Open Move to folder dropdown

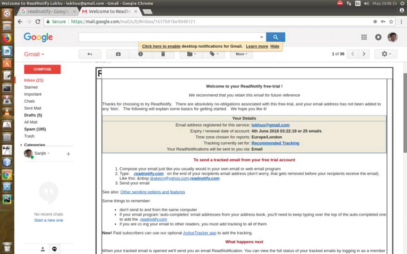(x=191, y=54)
